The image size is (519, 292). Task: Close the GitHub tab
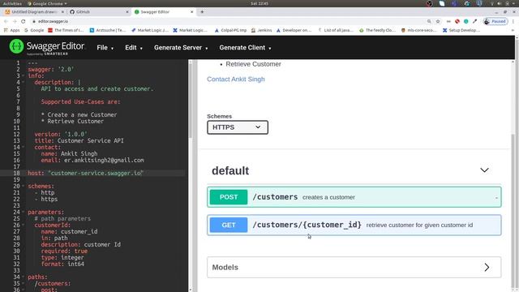[127, 11]
